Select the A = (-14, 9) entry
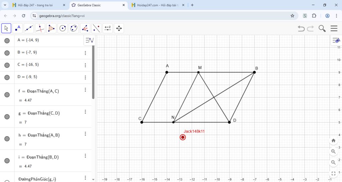This screenshot has height=182, width=342. 28,40
